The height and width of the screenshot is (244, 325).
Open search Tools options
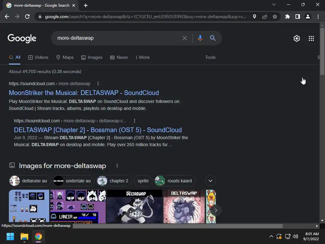tap(210, 58)
